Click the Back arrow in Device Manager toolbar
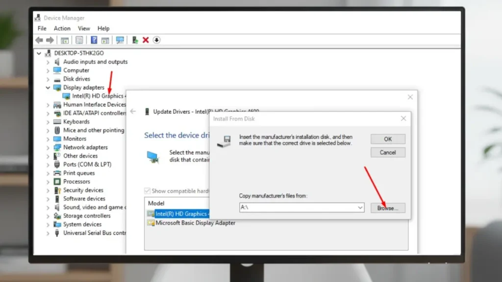The height and width of the screenshot is (282, 502). tap(39, 40)
